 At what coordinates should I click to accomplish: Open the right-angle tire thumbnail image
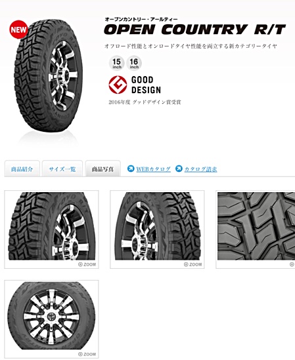(x=158, y=226)
